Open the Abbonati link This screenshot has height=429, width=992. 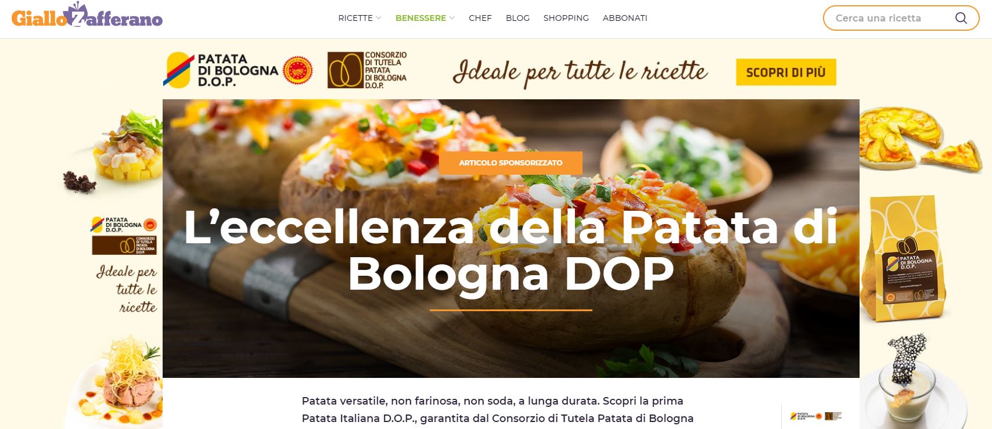[x=625, y=18]
